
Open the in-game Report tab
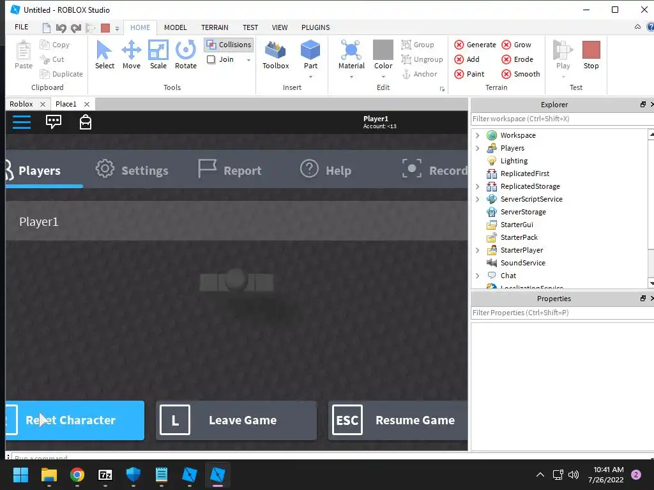229,170
